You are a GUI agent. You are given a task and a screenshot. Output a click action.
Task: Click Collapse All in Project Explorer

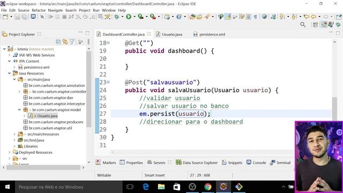(58, 42)
